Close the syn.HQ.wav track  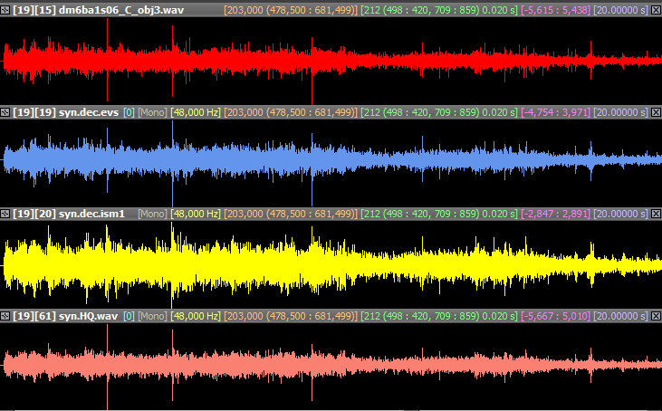(x=656, y=316)
